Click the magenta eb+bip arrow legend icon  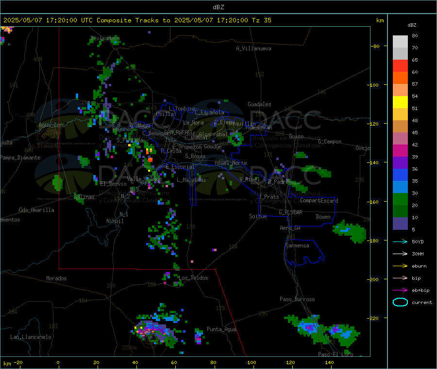400,290
